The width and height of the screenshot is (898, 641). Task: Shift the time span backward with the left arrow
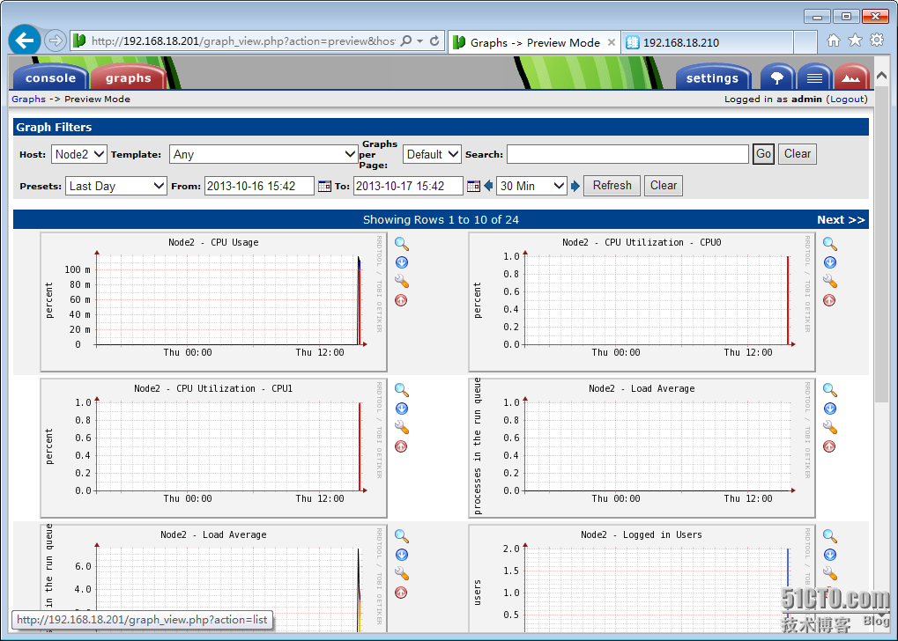pyautogui.click(x=488, y=186)
